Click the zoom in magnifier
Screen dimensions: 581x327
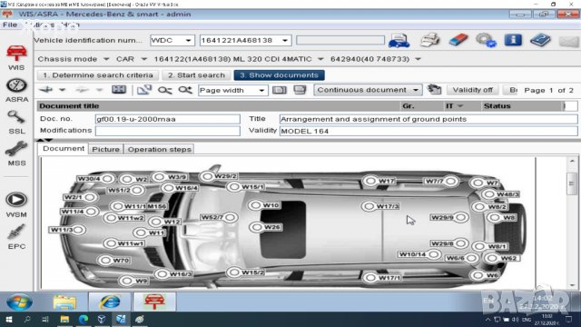tap(185, 90)
